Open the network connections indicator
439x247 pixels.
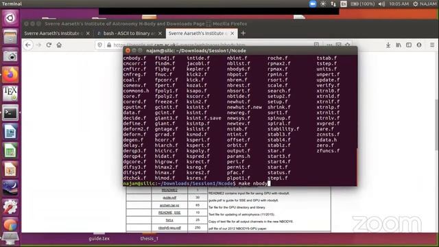333,4
